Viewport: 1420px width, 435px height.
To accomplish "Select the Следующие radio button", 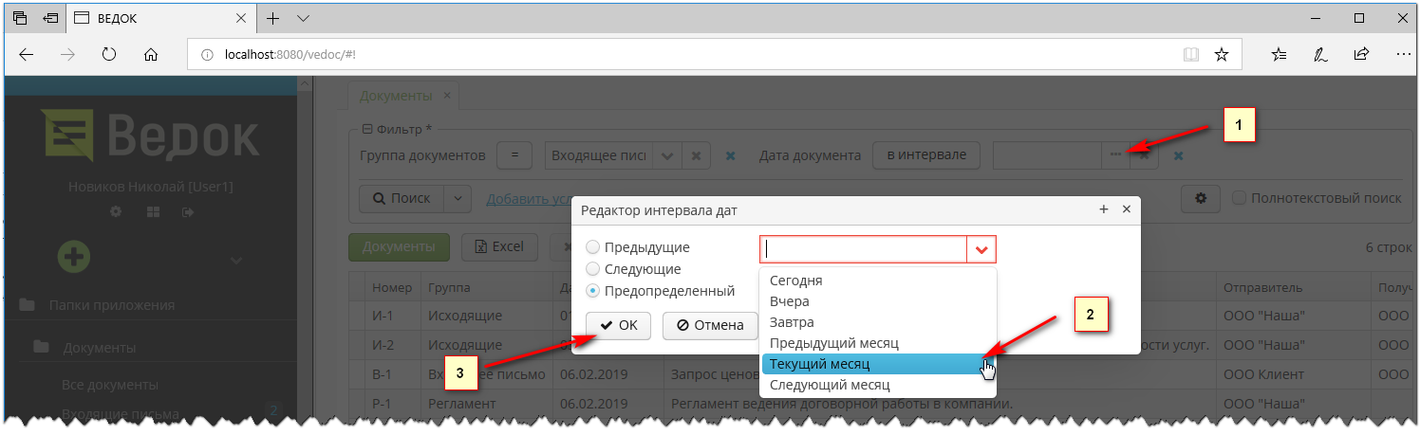I will pyautogui.click(x=593, y=269).
